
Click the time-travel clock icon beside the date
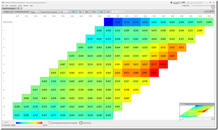point(171,3)
